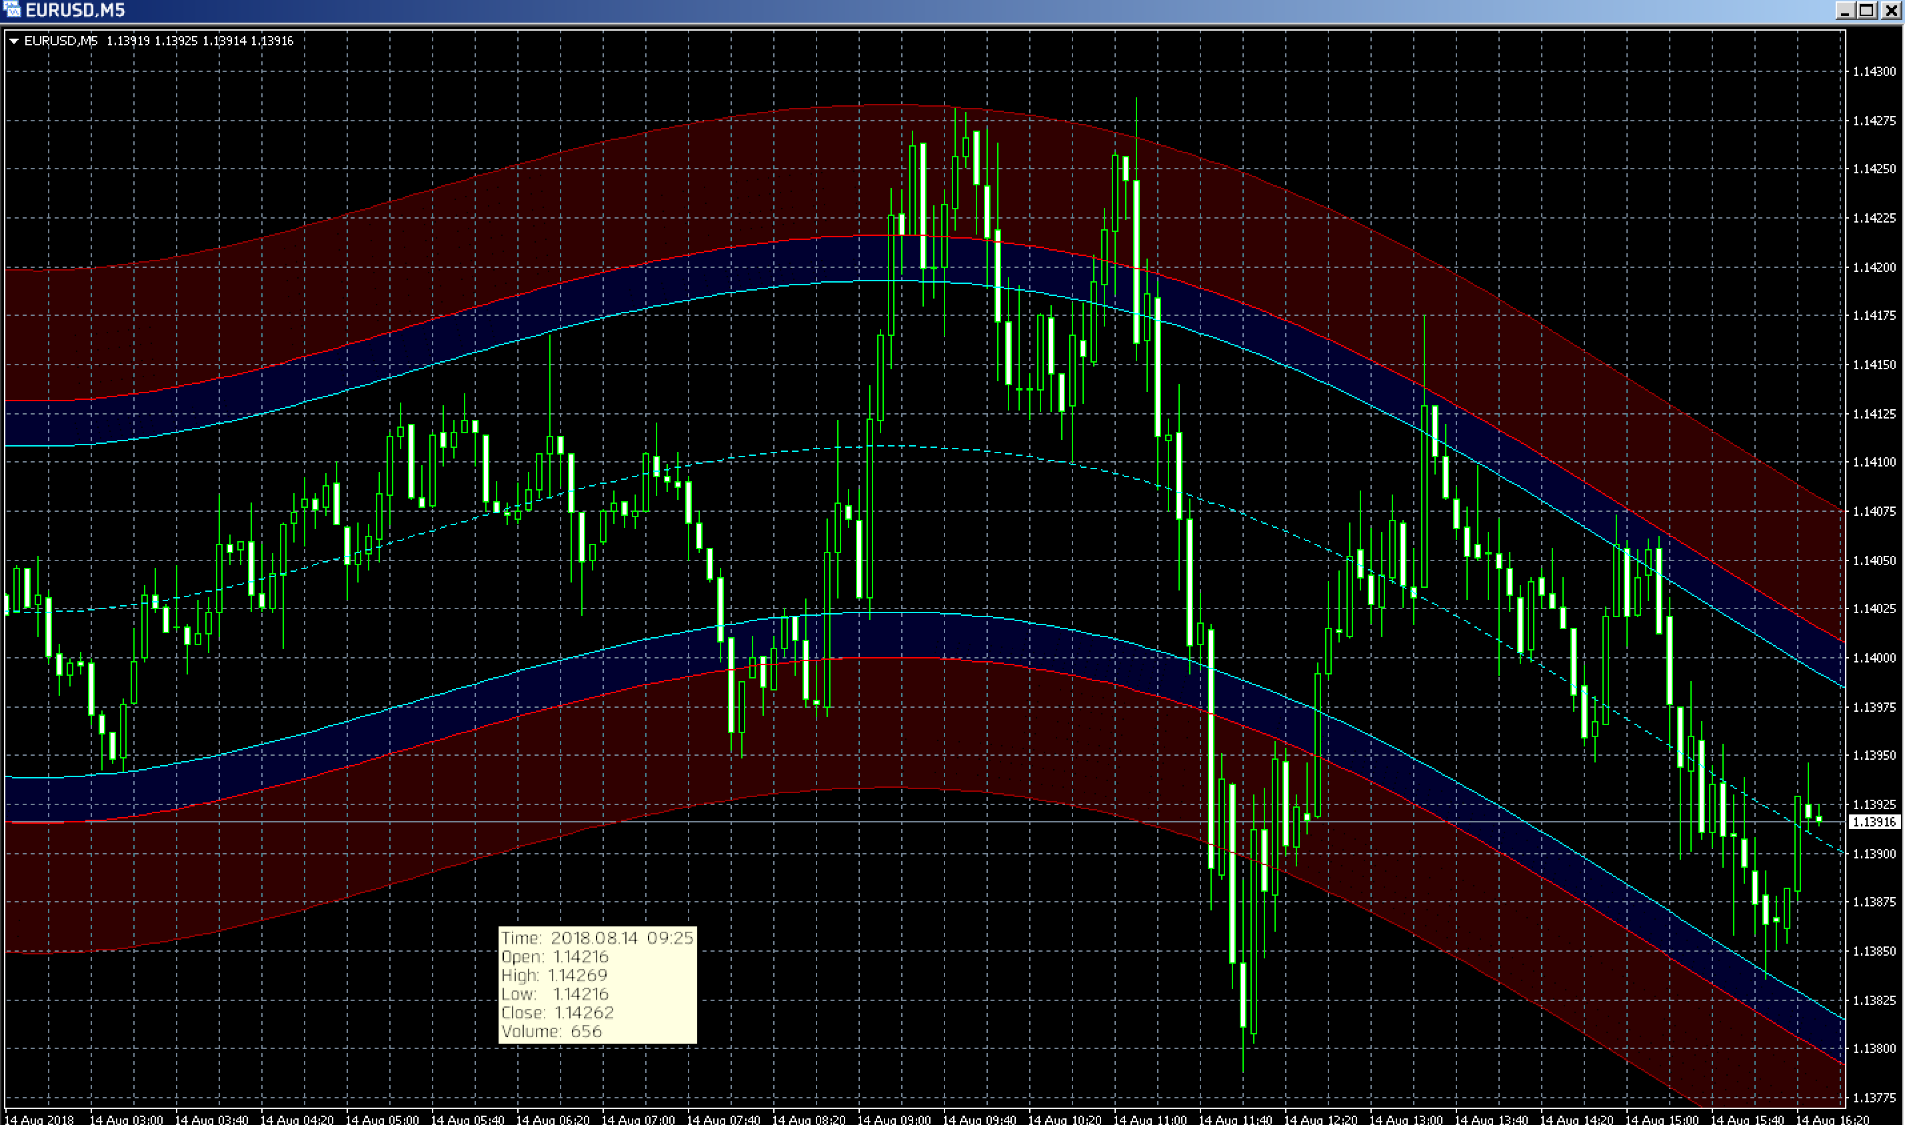Click the 1.14300 price scale label
1905x1125 pixels.
1873,71
